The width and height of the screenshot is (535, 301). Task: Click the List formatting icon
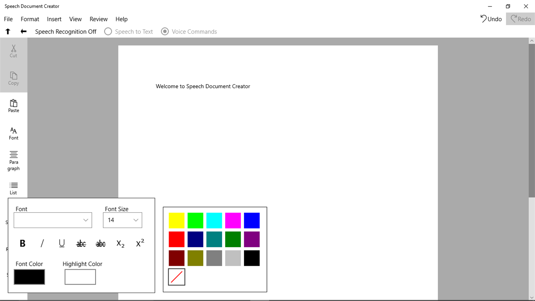tap(13, 187)
